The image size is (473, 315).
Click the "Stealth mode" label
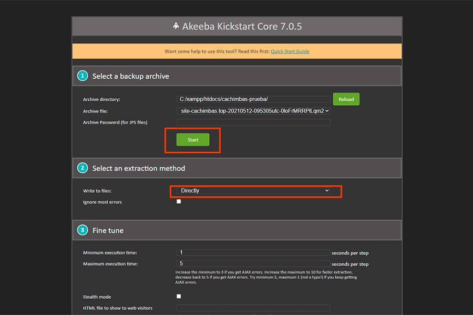[x=97, y=297]
